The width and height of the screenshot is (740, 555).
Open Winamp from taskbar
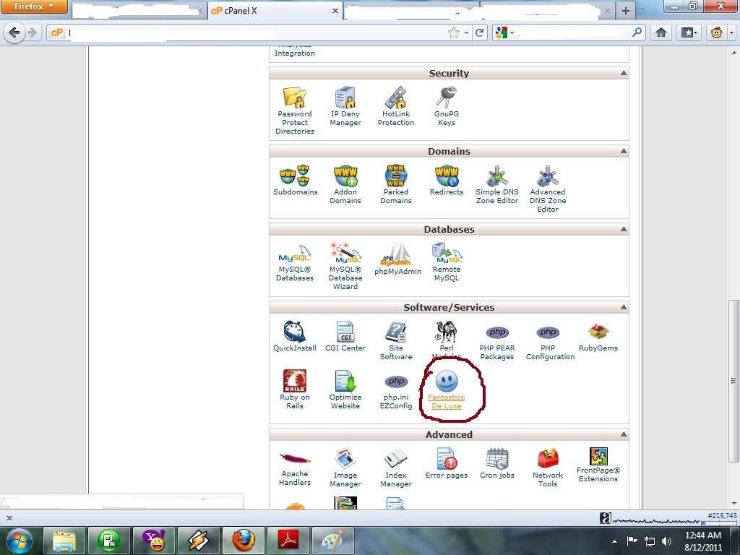tap(198, 541)
